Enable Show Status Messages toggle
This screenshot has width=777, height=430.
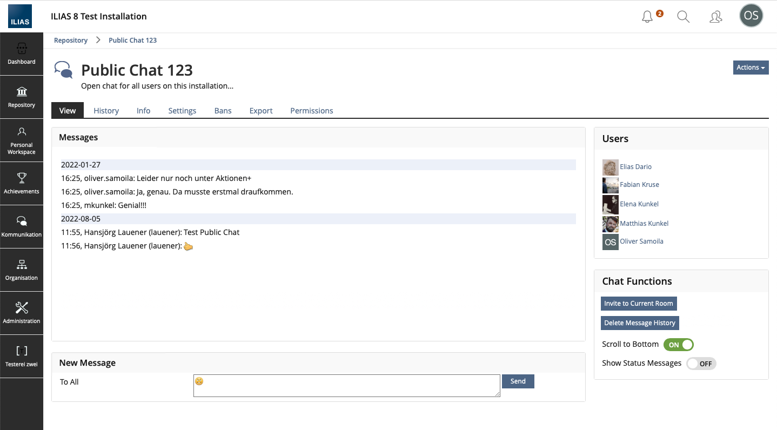(x=701, y=364)
